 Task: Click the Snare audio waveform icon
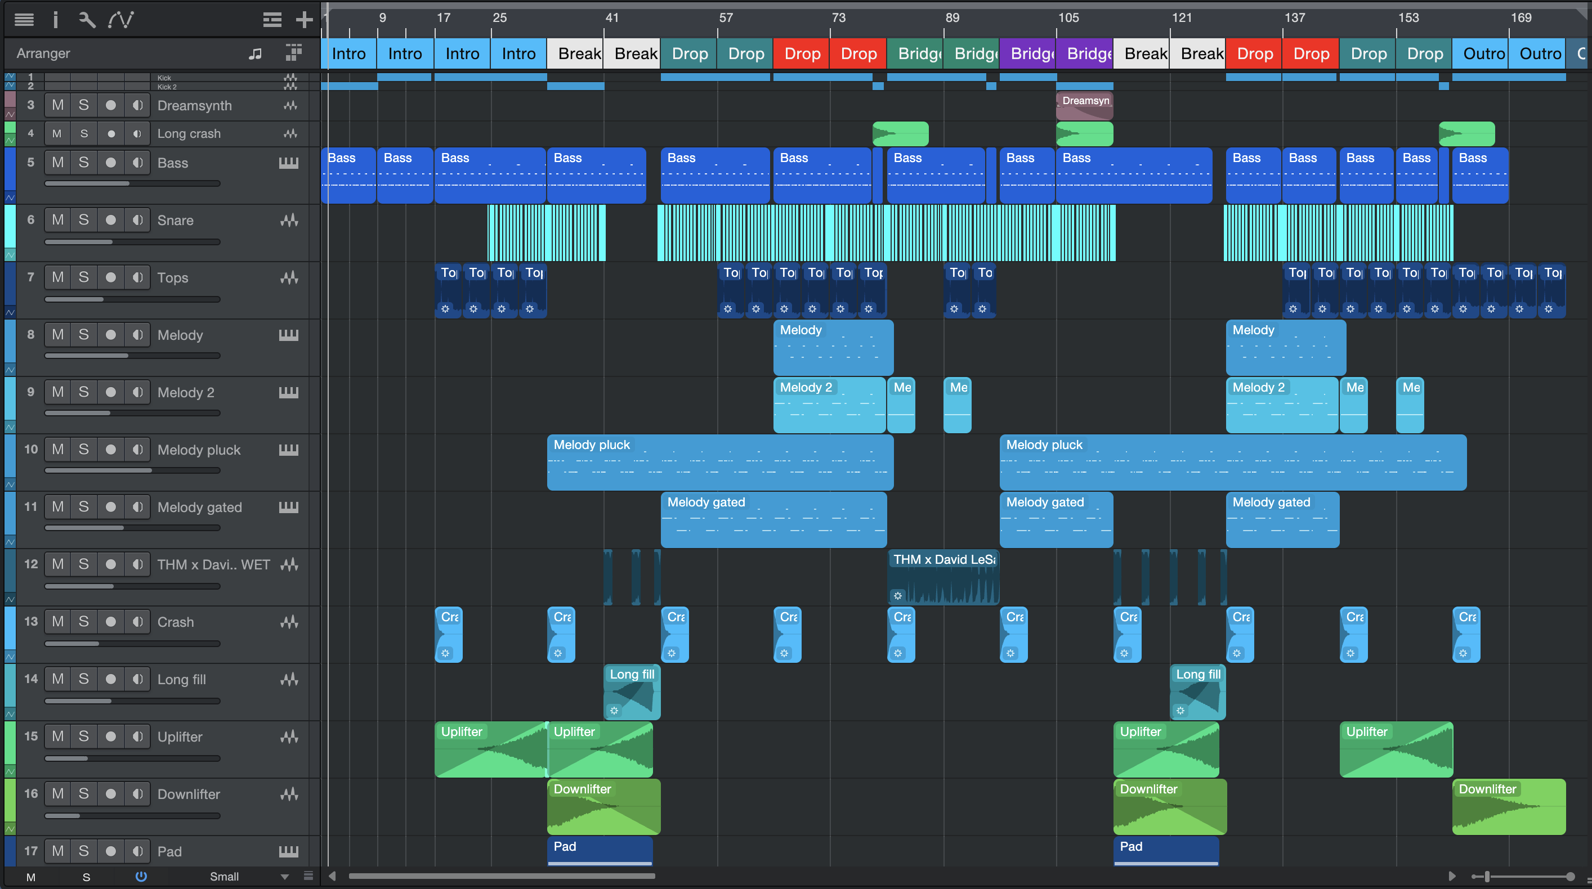coord(289,220)
